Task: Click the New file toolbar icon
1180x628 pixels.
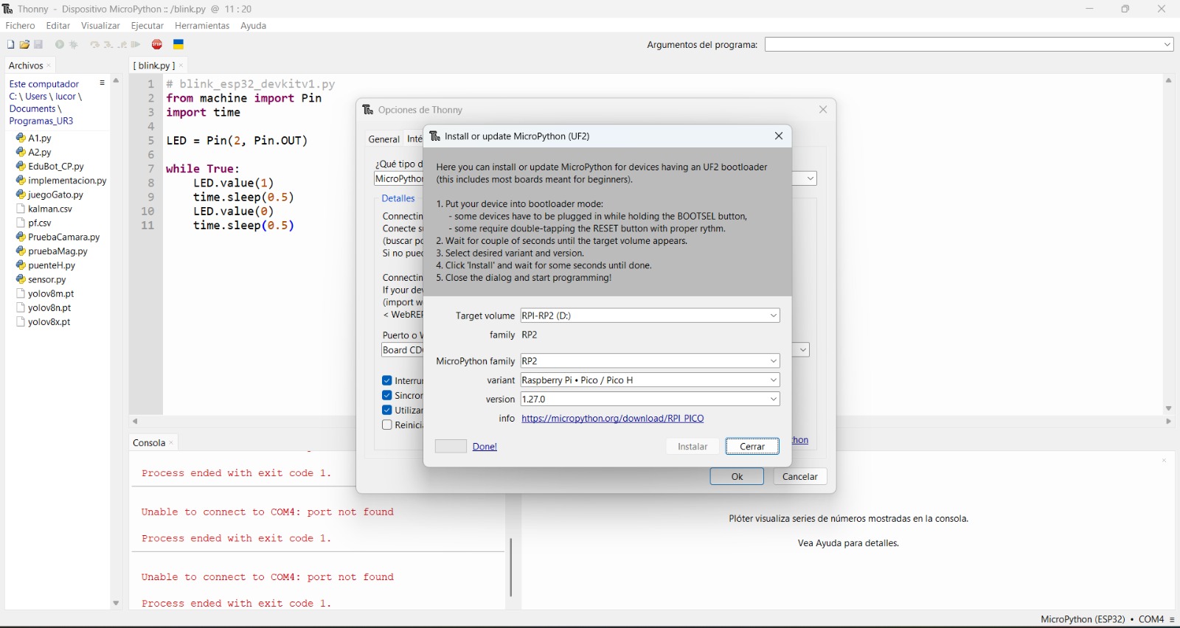Action: coord(10,45)
